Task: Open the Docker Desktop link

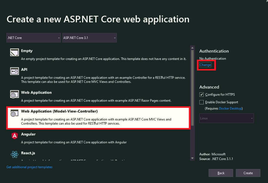Action: 230,108
